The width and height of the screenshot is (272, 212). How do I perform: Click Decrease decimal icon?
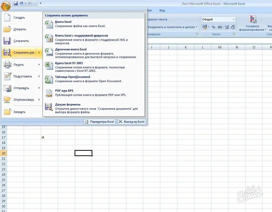(x=232, y=27)
